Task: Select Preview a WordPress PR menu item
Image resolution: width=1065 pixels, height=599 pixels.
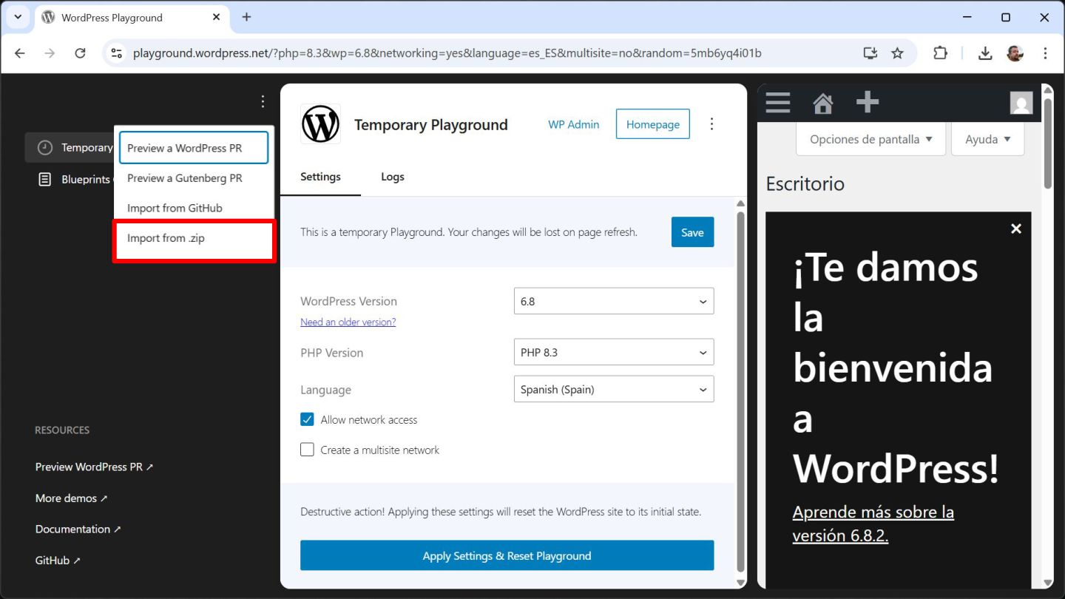Action: 194,148
